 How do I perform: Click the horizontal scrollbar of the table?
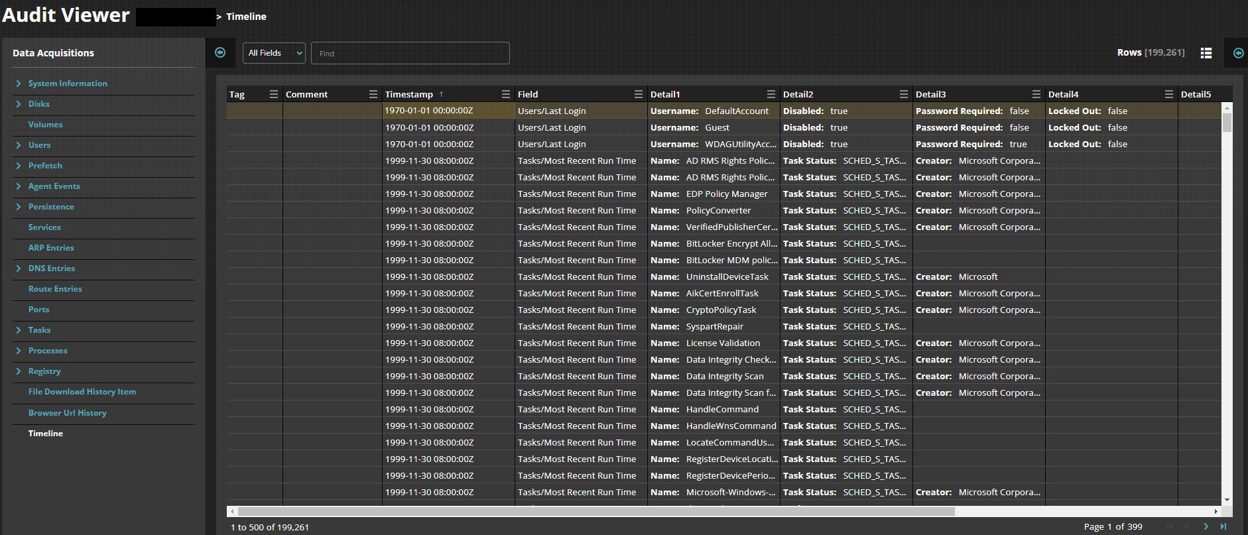595,511
